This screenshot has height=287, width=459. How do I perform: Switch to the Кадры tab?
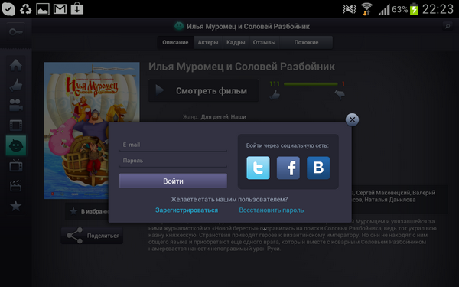pos(236,42)
